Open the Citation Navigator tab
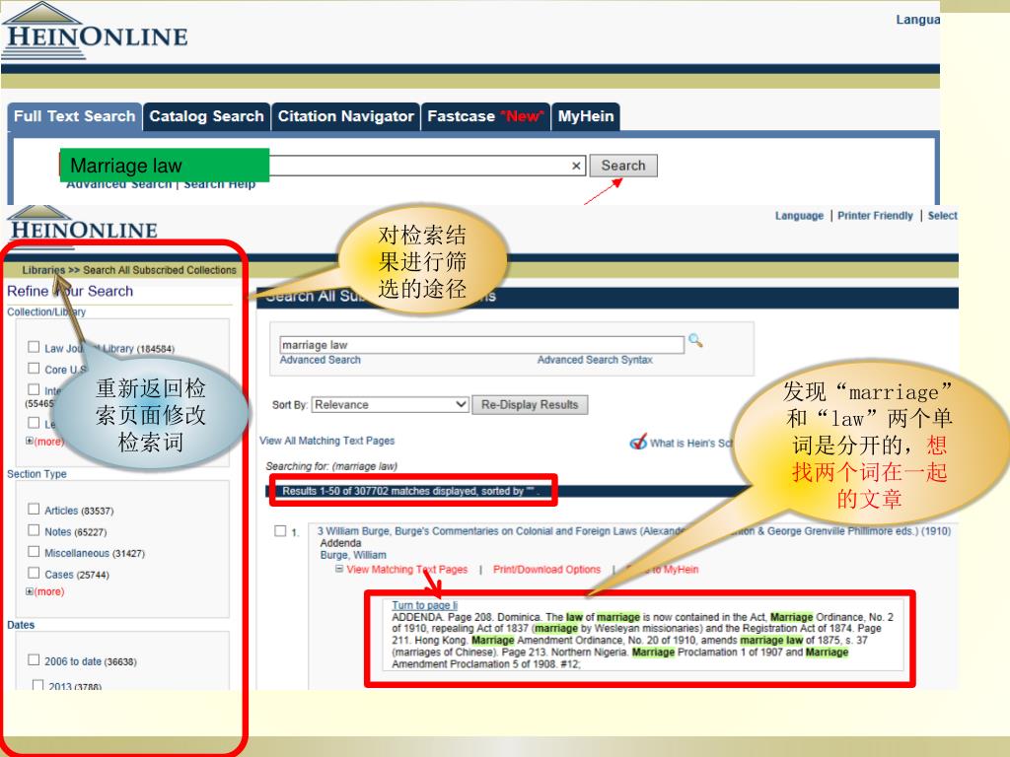The image size is (1010, 757). (x=346, y=116)
